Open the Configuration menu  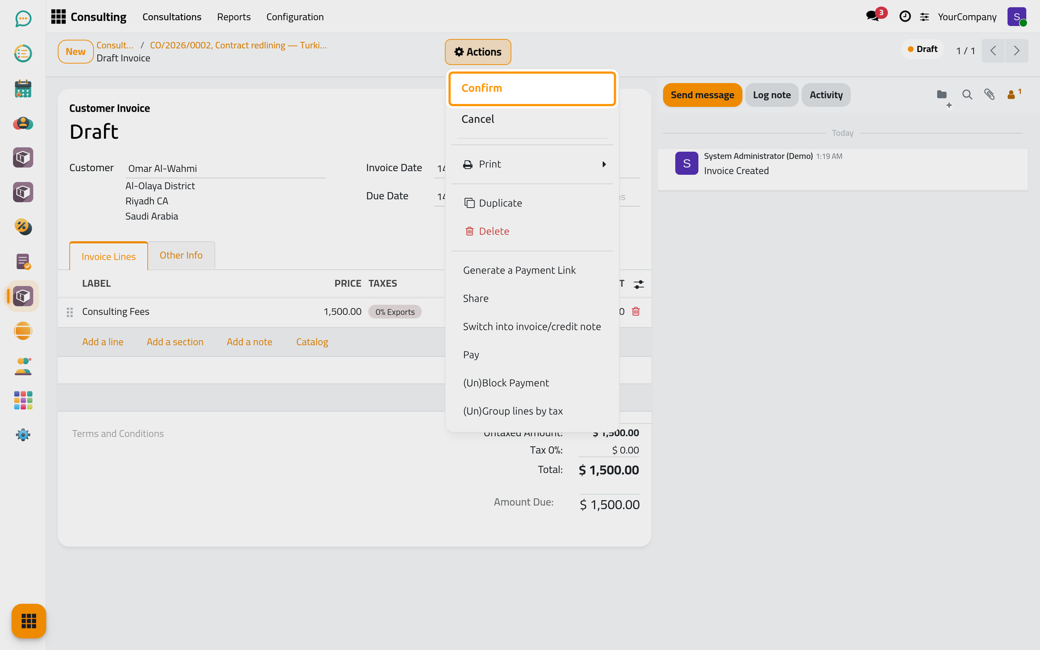click(x=295, y=17)
